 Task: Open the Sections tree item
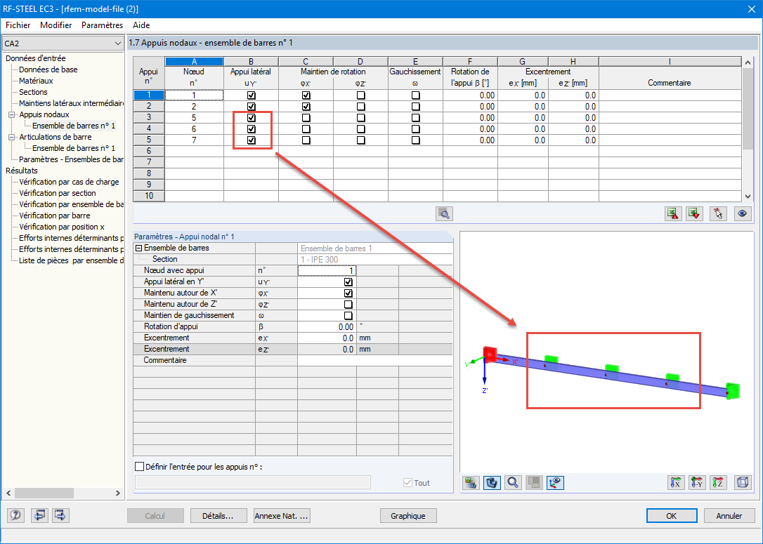[x=33, y=92]
